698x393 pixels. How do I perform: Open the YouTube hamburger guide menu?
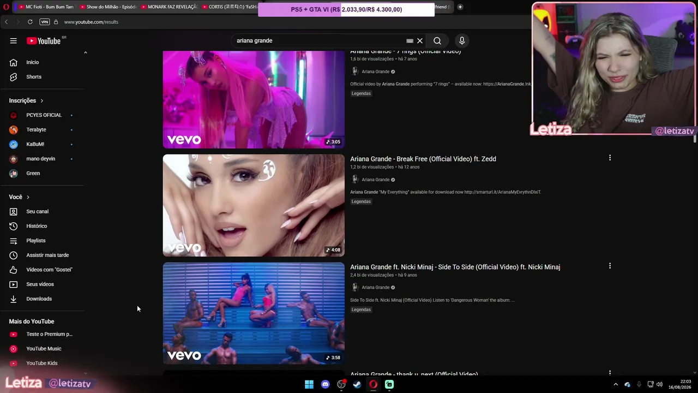point(13,40)
